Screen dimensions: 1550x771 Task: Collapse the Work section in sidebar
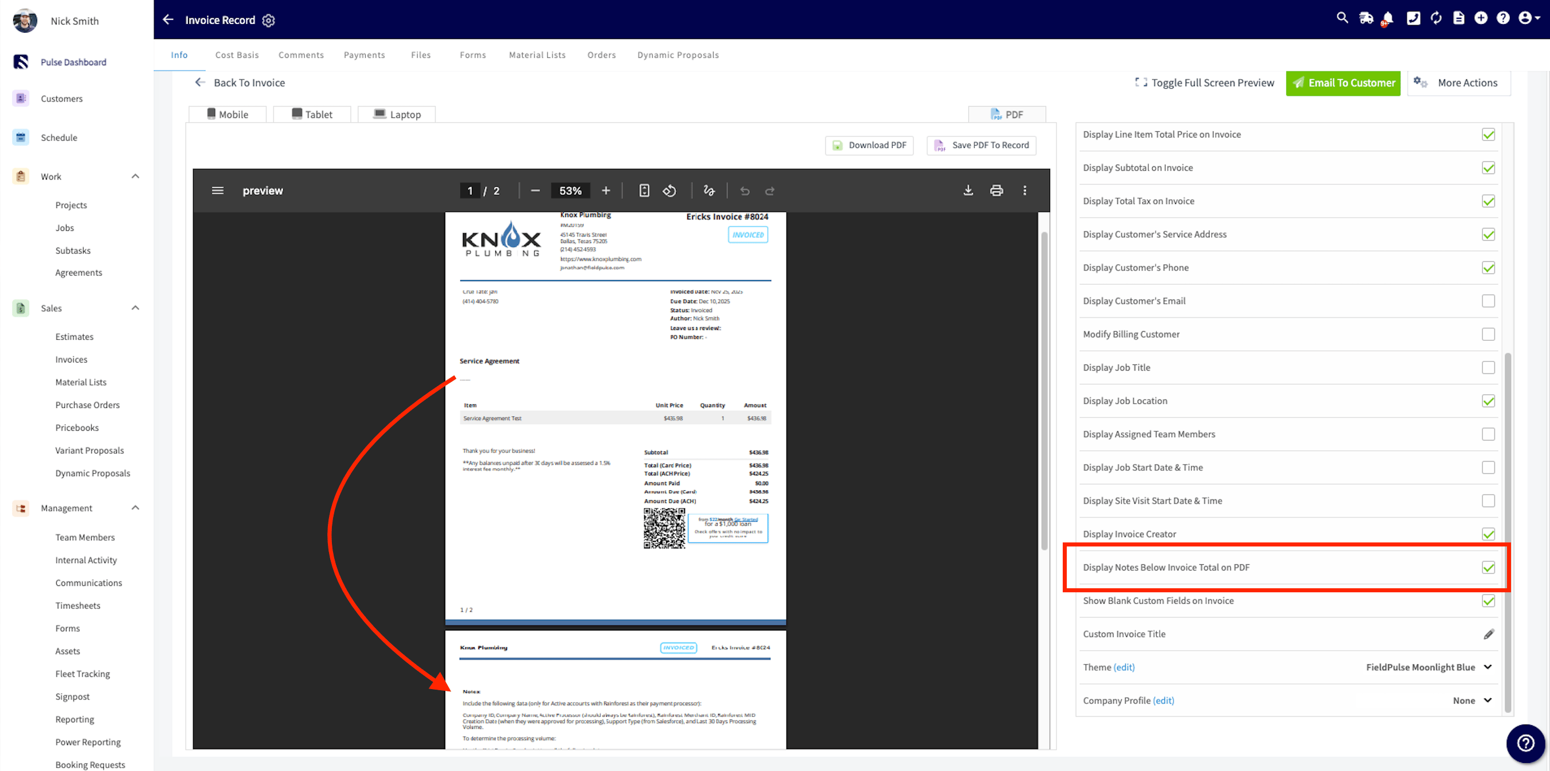135,176
